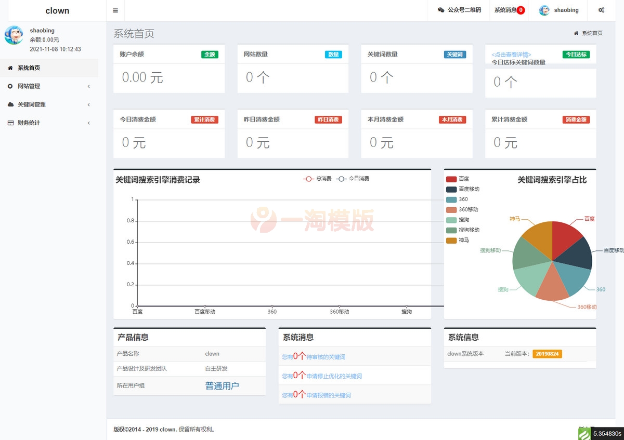The width and height of the screenshot is (624, 440).
Task: Open the gears settings icon in header
Action: (x=601, y=10)
